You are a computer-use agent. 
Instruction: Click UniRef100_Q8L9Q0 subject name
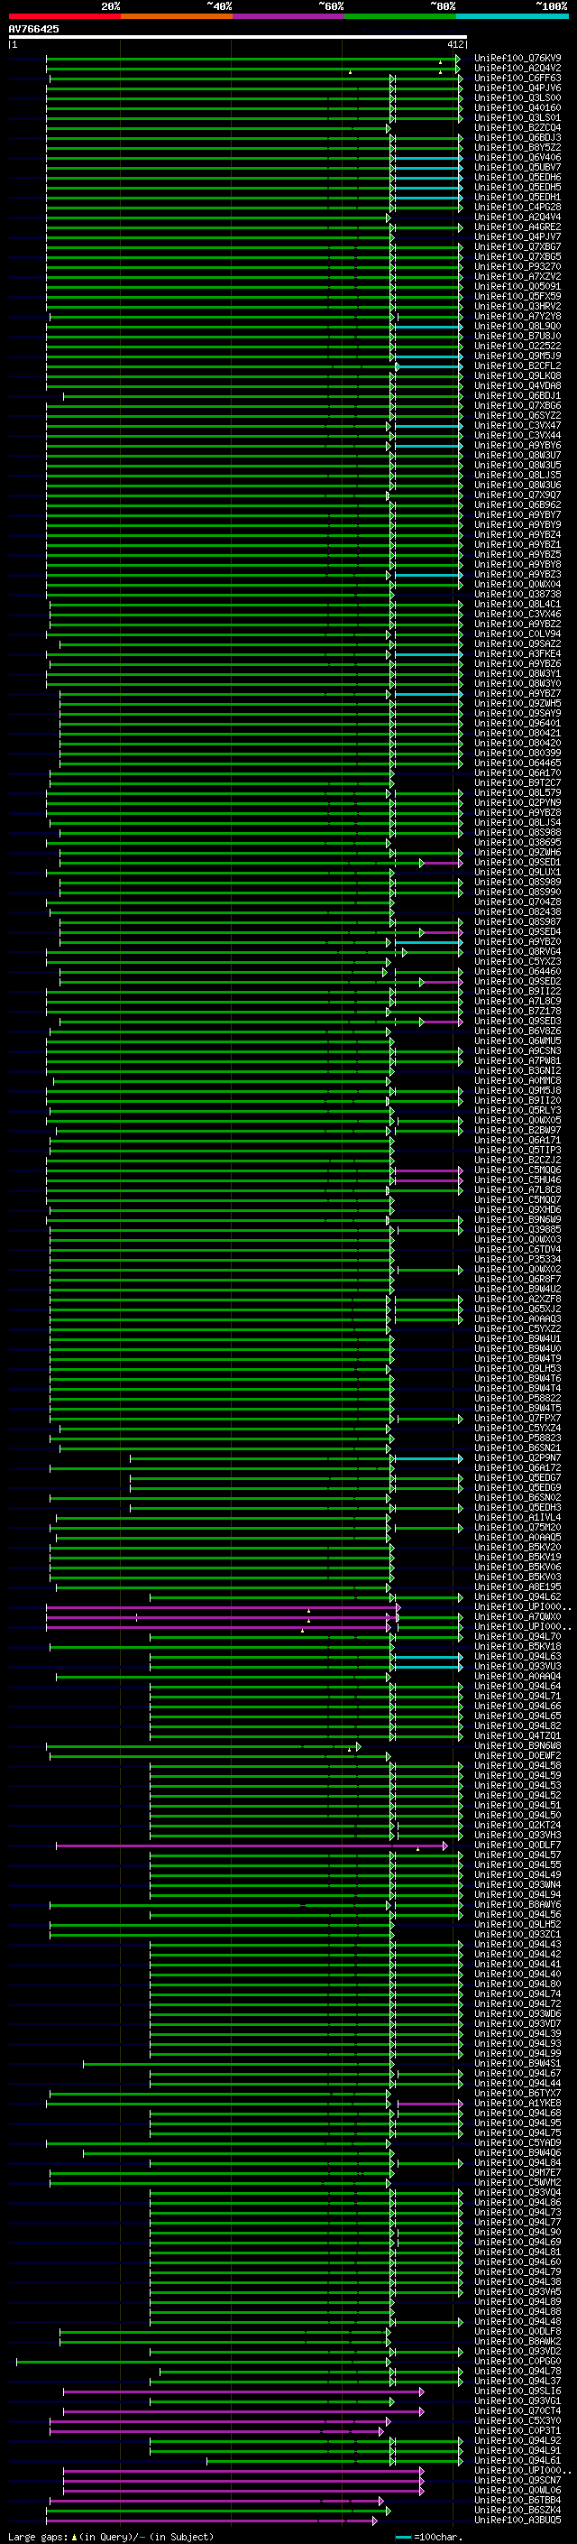coord(517,326)
